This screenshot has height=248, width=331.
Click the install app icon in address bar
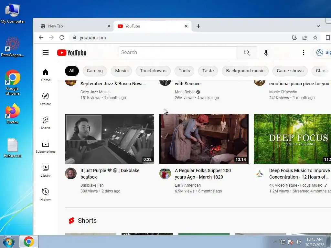tap(294, 37)
